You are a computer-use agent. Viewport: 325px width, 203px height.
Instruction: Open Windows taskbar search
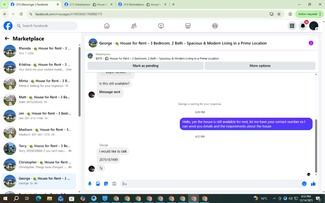coord(16,198)
